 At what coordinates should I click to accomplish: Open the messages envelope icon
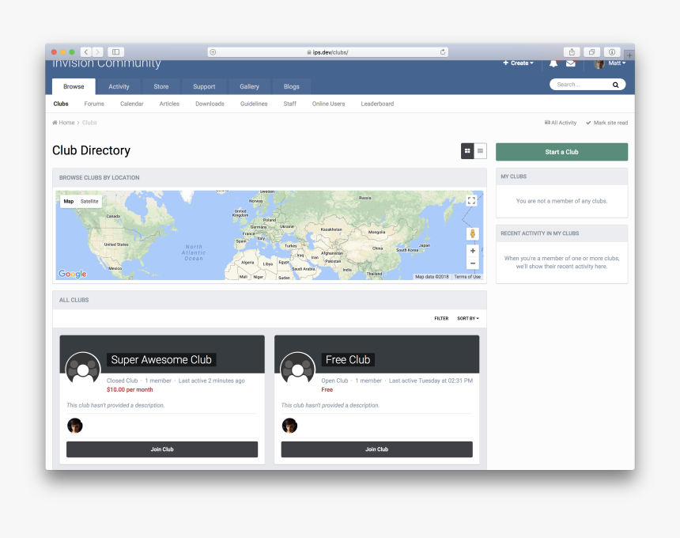pos(571,63)
